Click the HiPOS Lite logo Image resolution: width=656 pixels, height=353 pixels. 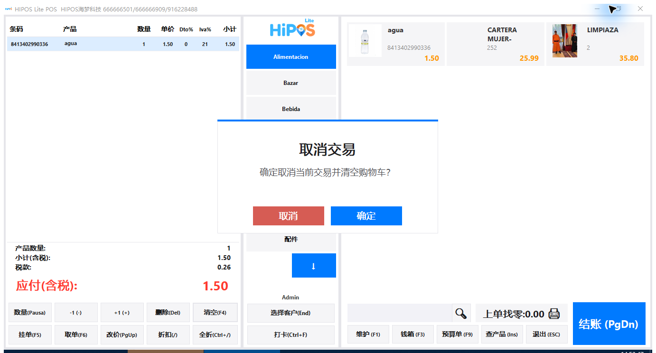pyautogui.click(x=292, y=28)
